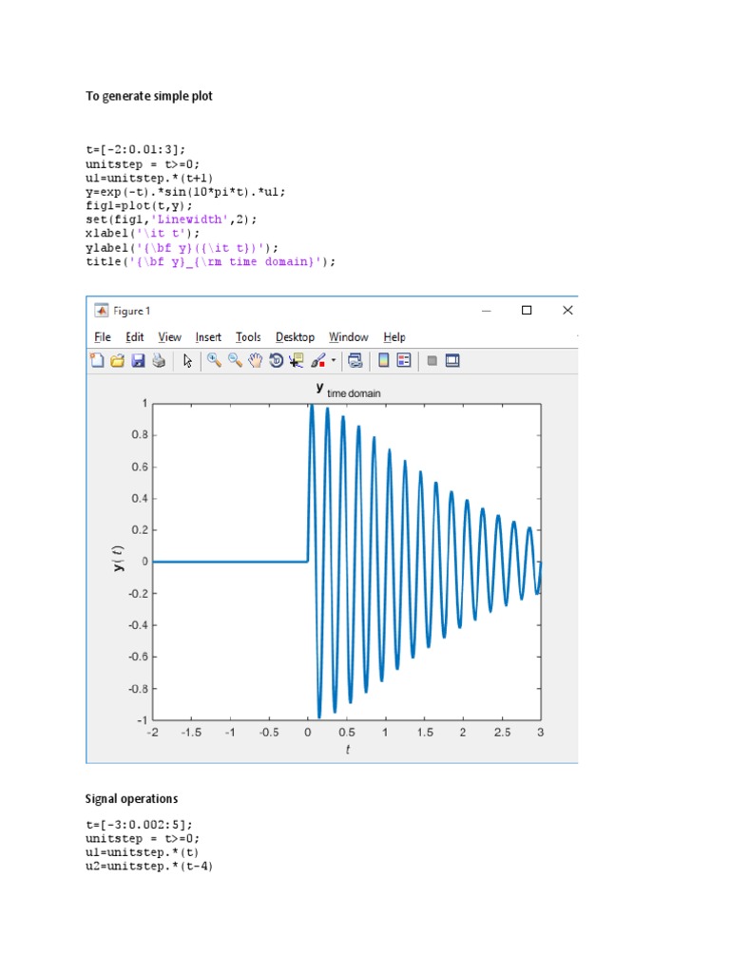Click the Hide Plot Tools icon

point(432,360)
